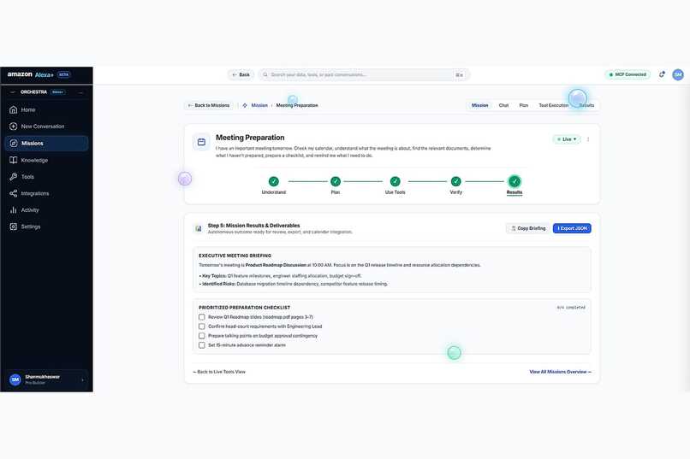This screenshot has width=690, height=459.
Task: Click the amazon Alexa+ logo
Action: point(30,74)
